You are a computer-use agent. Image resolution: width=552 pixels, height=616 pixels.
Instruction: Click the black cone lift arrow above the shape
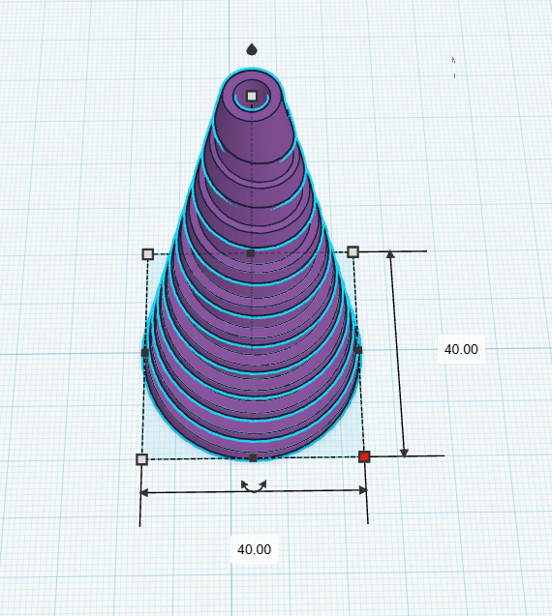point(252,50)
